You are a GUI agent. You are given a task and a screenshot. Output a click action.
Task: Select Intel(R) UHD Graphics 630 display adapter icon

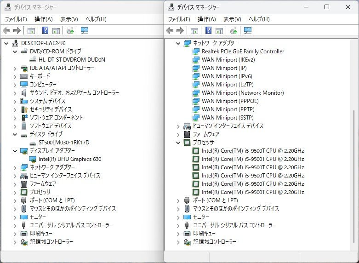pyautogui.click(x=33, y=159)
